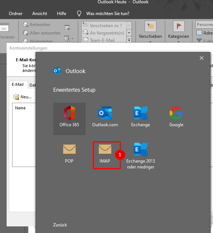Image resolution: width=213 pixels, height=233 pixels.
Task: Pick the Exchange account option
Action: [141, 117]
